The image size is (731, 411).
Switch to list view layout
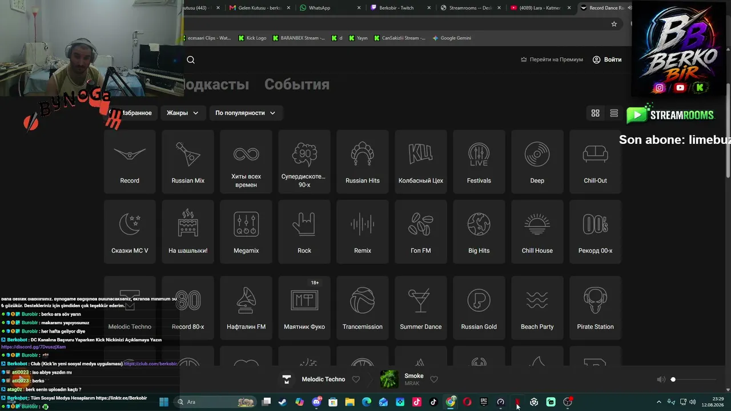tap(614, 113)
